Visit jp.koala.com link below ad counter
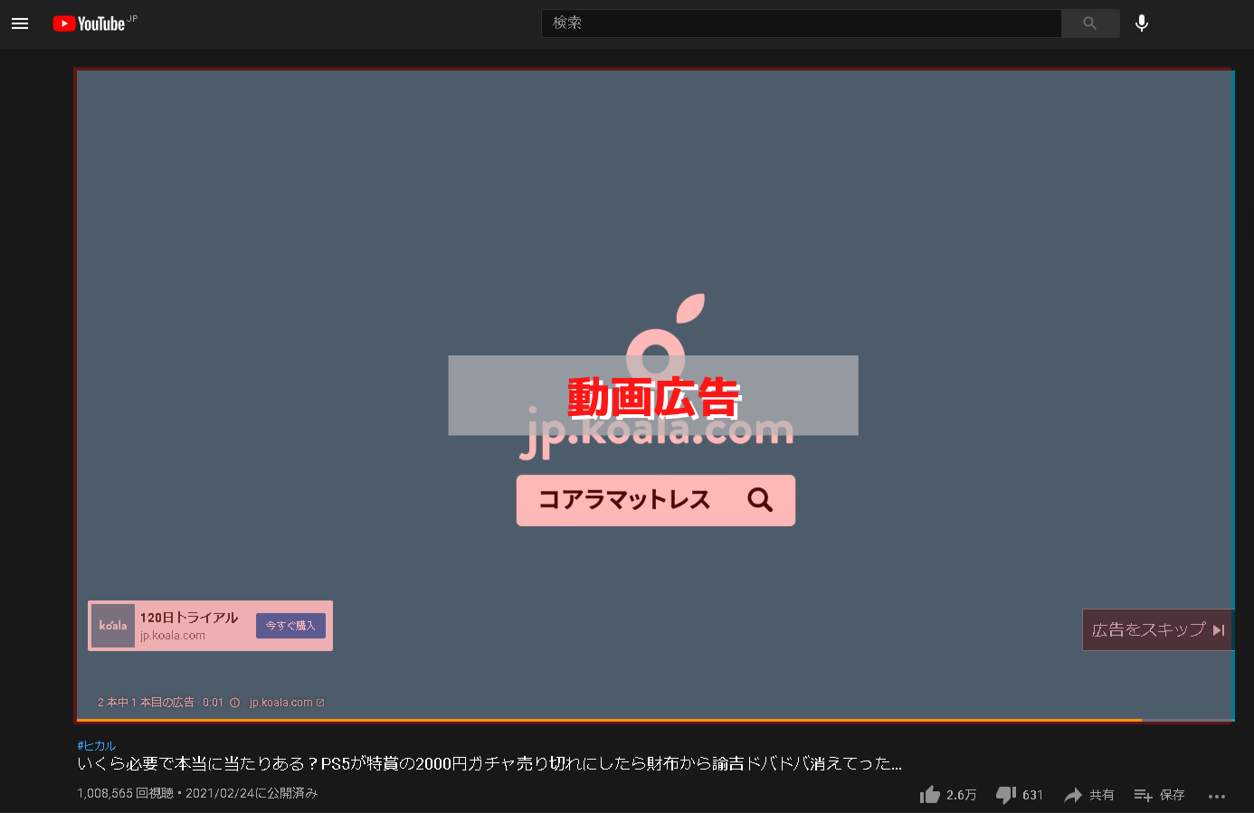 tap(287, 703)
